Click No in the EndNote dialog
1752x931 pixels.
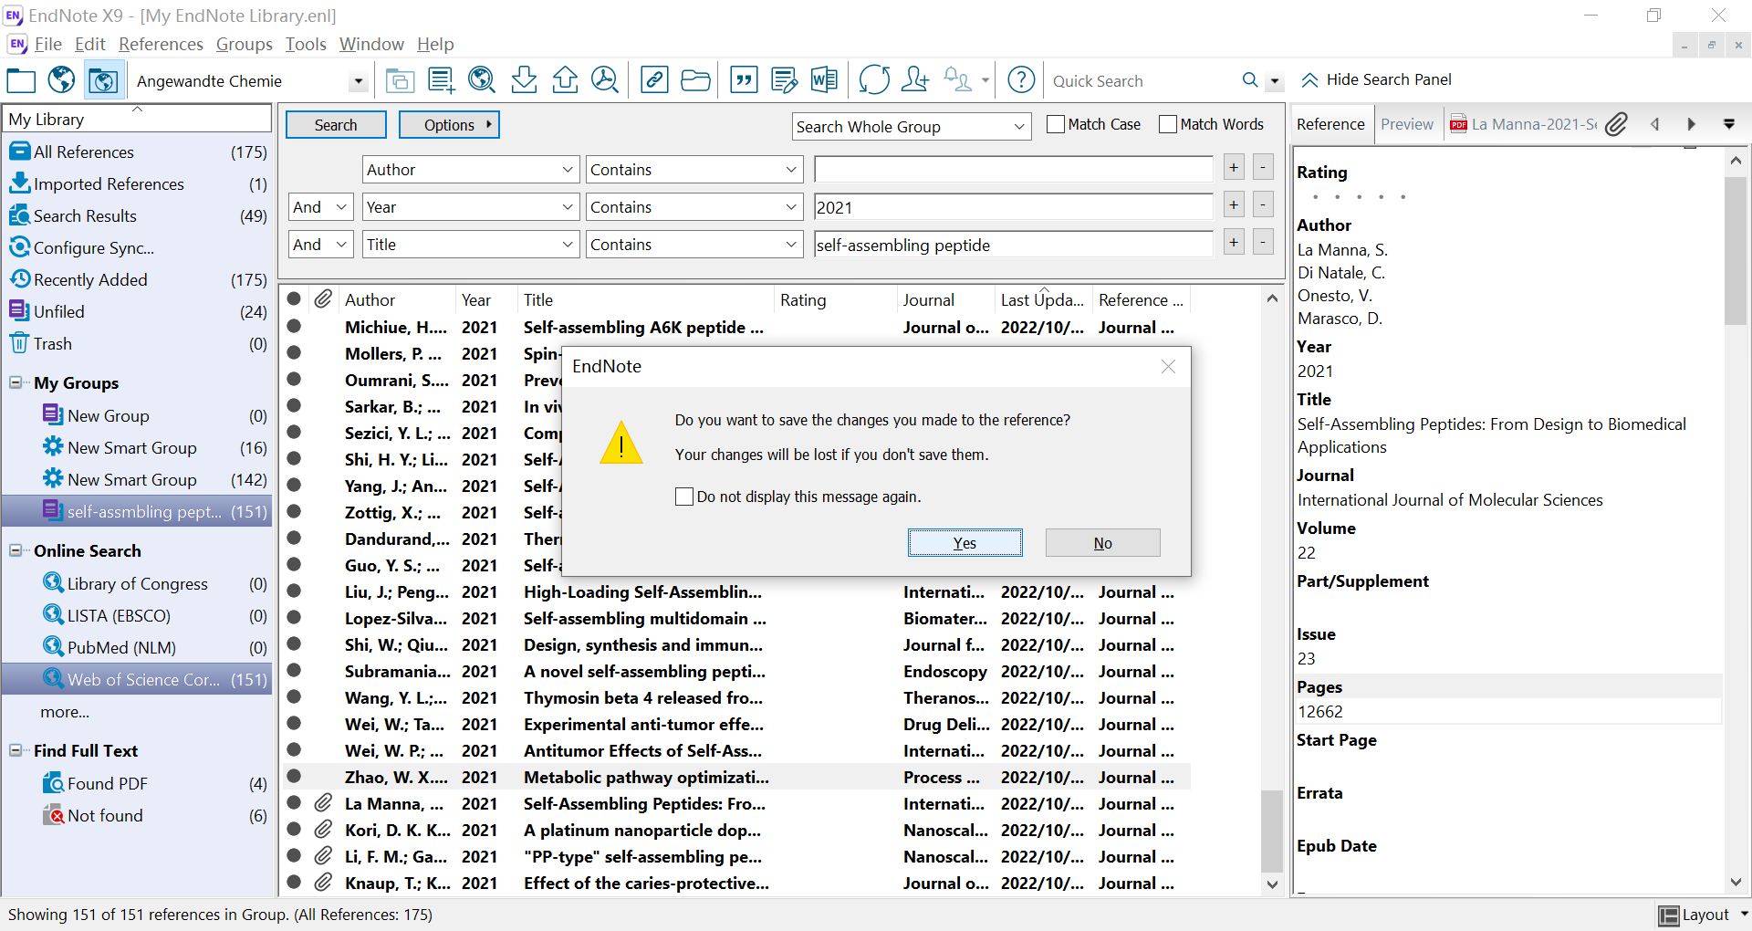click(1102, 543)
